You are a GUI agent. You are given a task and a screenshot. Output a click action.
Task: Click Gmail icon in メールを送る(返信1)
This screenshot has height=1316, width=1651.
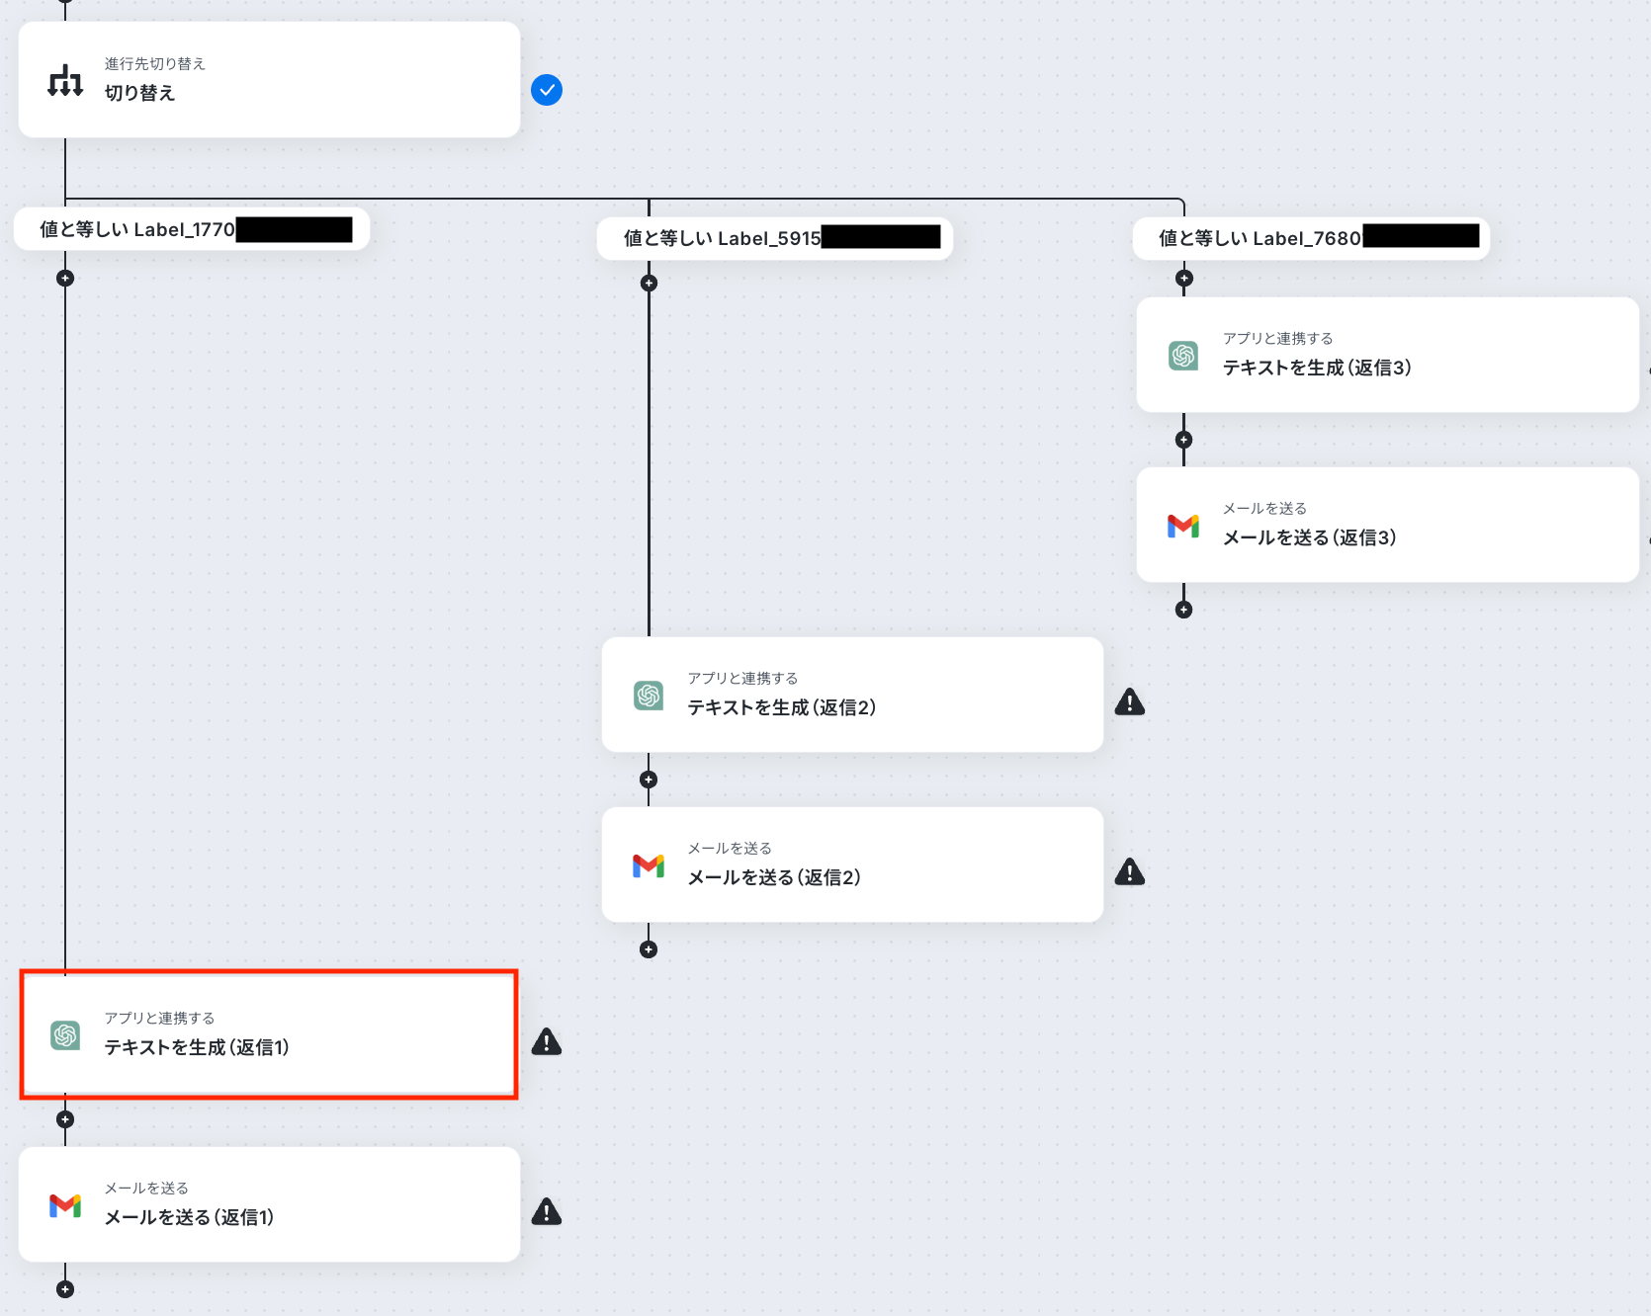65,1205
